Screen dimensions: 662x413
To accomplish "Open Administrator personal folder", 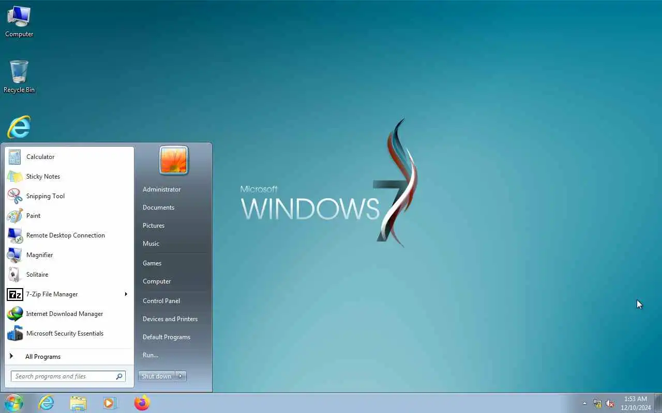I will click(x=162, y=189).
